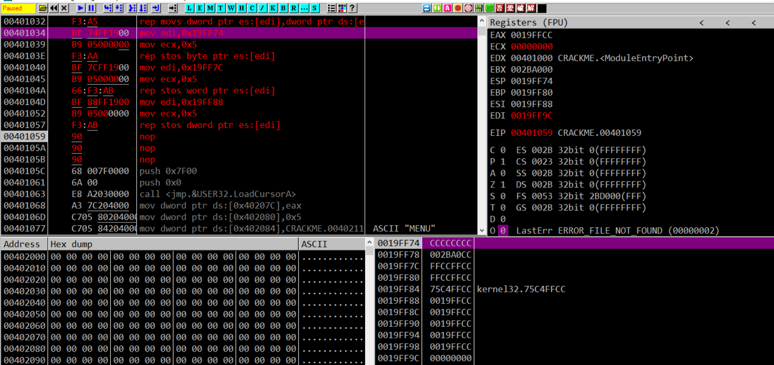Screen dimensions: 774x365
Task: Click the green window layout plugin icon
Action: [489, 8]
